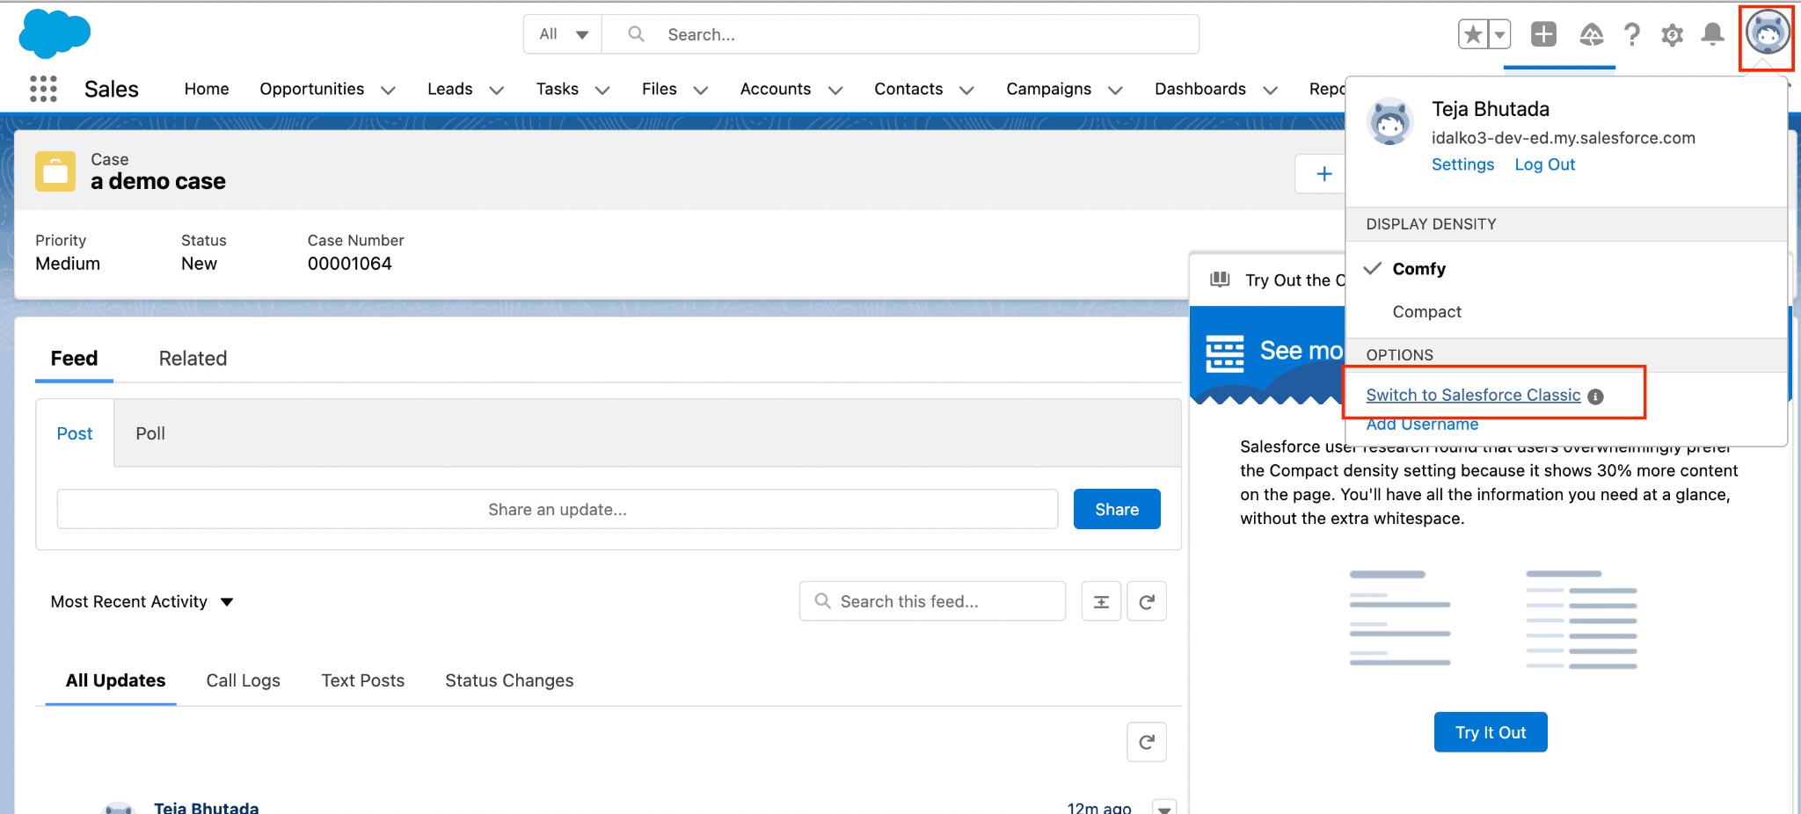Open the Favorites list dropdown arrow
This screenshot has width=1801, height=814.
tap(1500, 34)
